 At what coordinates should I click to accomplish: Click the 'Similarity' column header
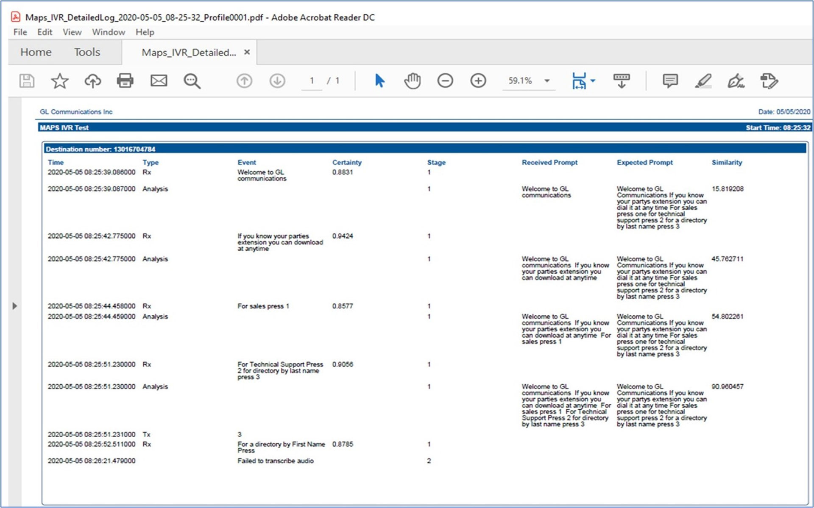727,162
